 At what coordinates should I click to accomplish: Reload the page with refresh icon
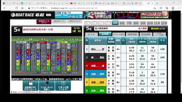tap(16, 8)
